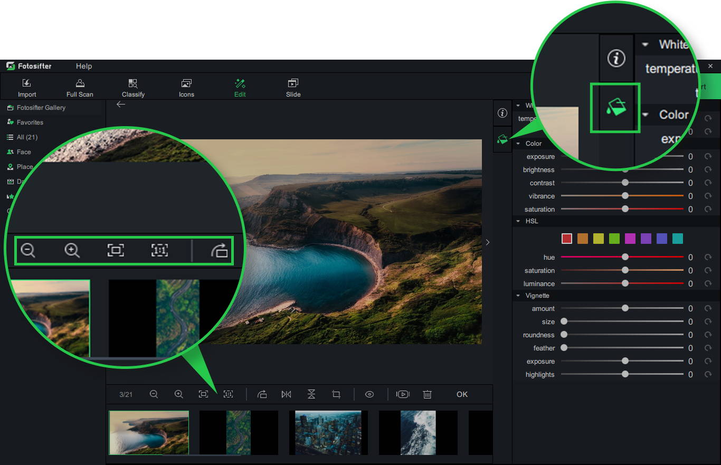Select the paint bucket adjust icon
721x465 pixels.
(x=502, y=139)
